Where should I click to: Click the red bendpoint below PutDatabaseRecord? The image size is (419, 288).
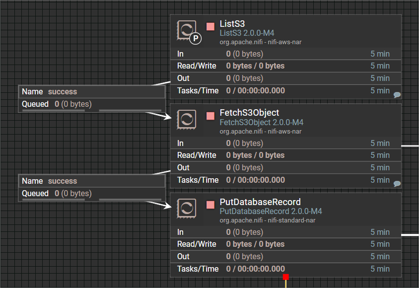click(285, 277)
